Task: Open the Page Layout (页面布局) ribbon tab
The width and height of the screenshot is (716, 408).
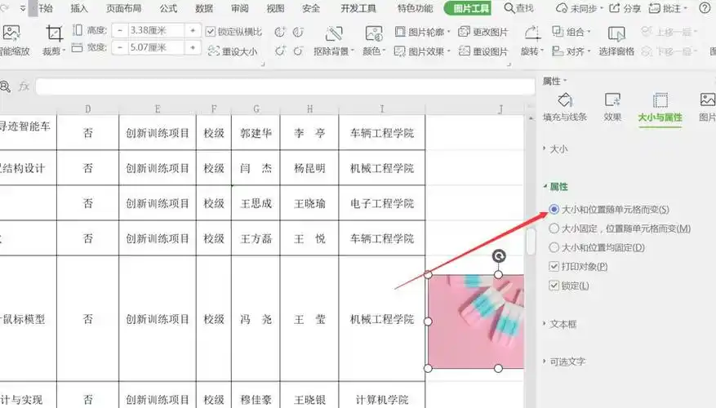Action: [124, 8]
